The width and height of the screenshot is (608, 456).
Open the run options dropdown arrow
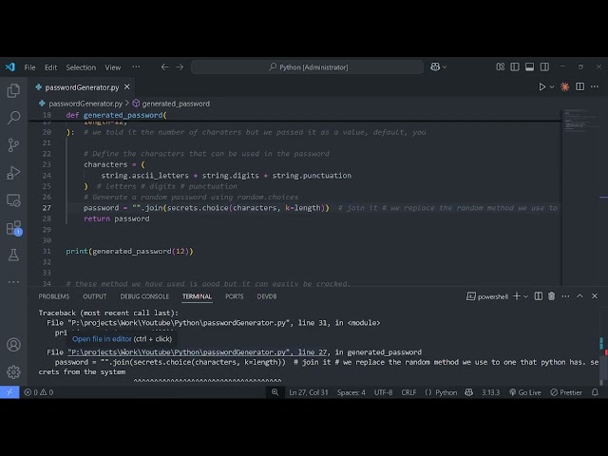pos(552,87)
